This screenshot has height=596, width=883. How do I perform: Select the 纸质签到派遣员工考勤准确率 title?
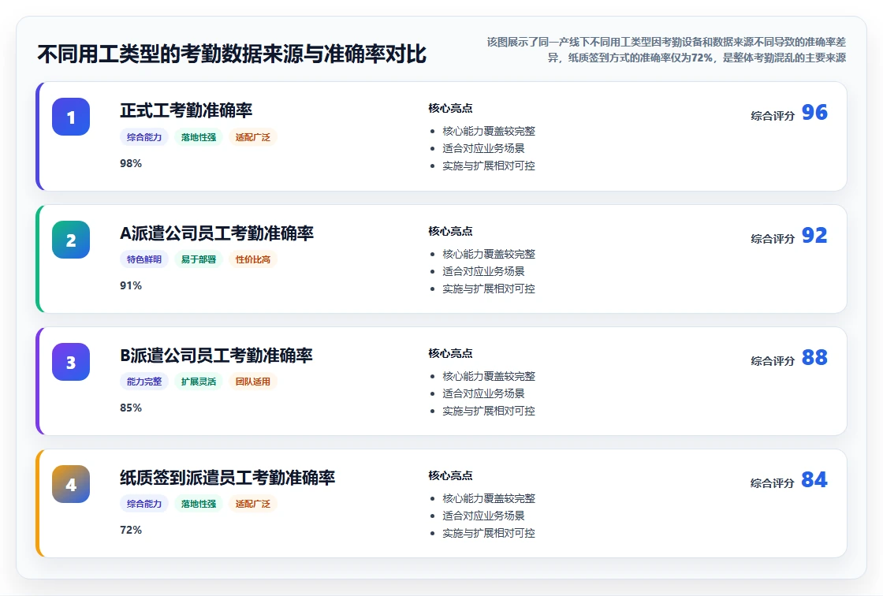tap(228, 478)
